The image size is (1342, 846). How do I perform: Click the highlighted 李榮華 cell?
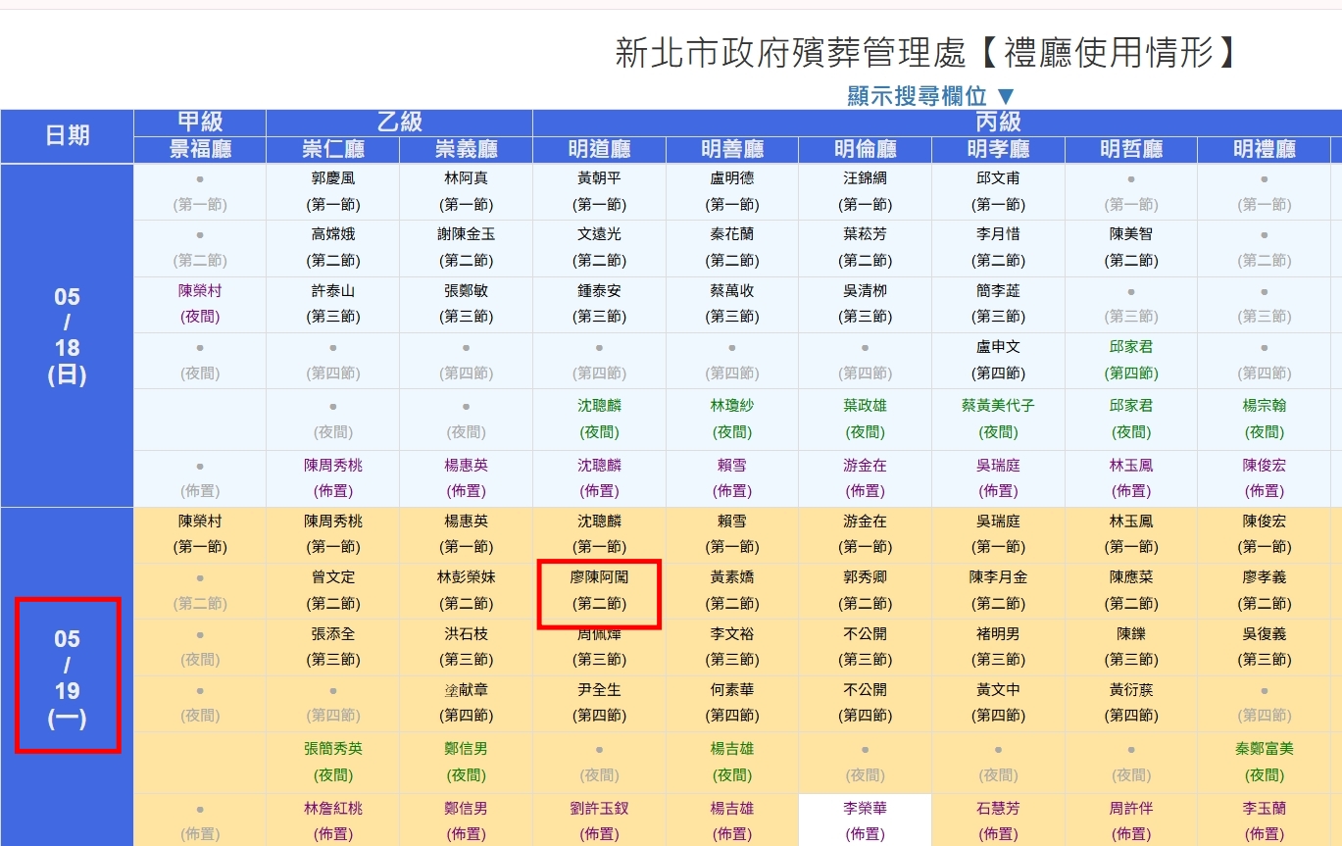click(866, 821)
